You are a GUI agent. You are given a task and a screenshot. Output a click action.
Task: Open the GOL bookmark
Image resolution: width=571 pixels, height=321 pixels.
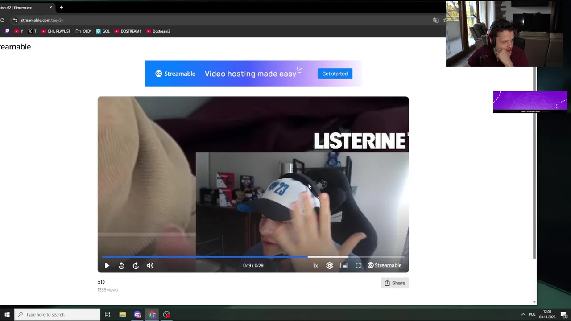(x=103, y=31)
